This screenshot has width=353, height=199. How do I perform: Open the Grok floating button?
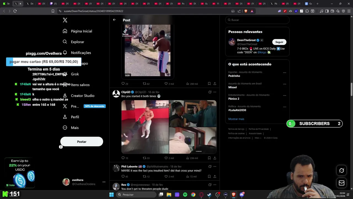[x=341, y=171]
